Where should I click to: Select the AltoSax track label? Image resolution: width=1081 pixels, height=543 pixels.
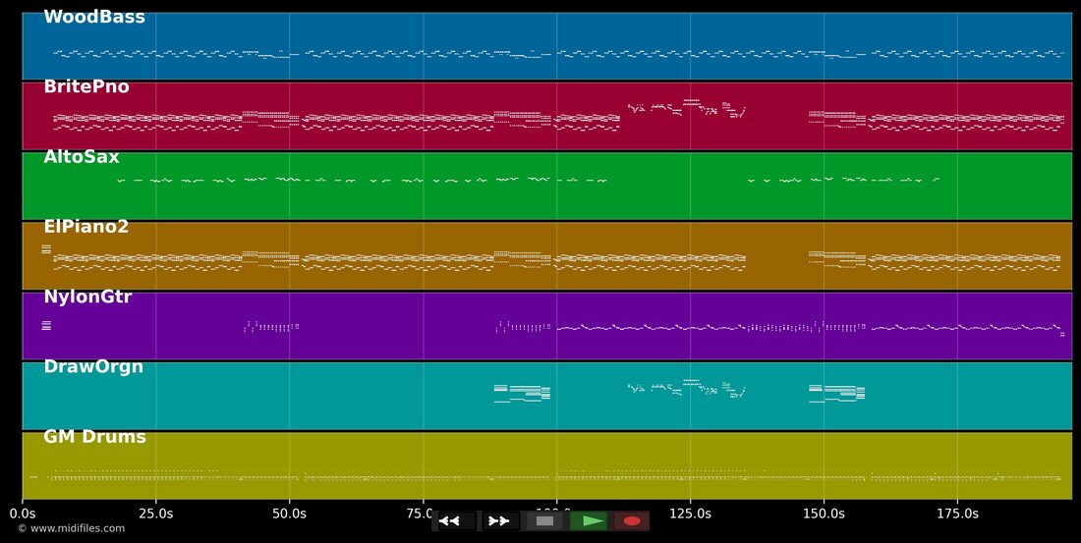click(82, 157)
